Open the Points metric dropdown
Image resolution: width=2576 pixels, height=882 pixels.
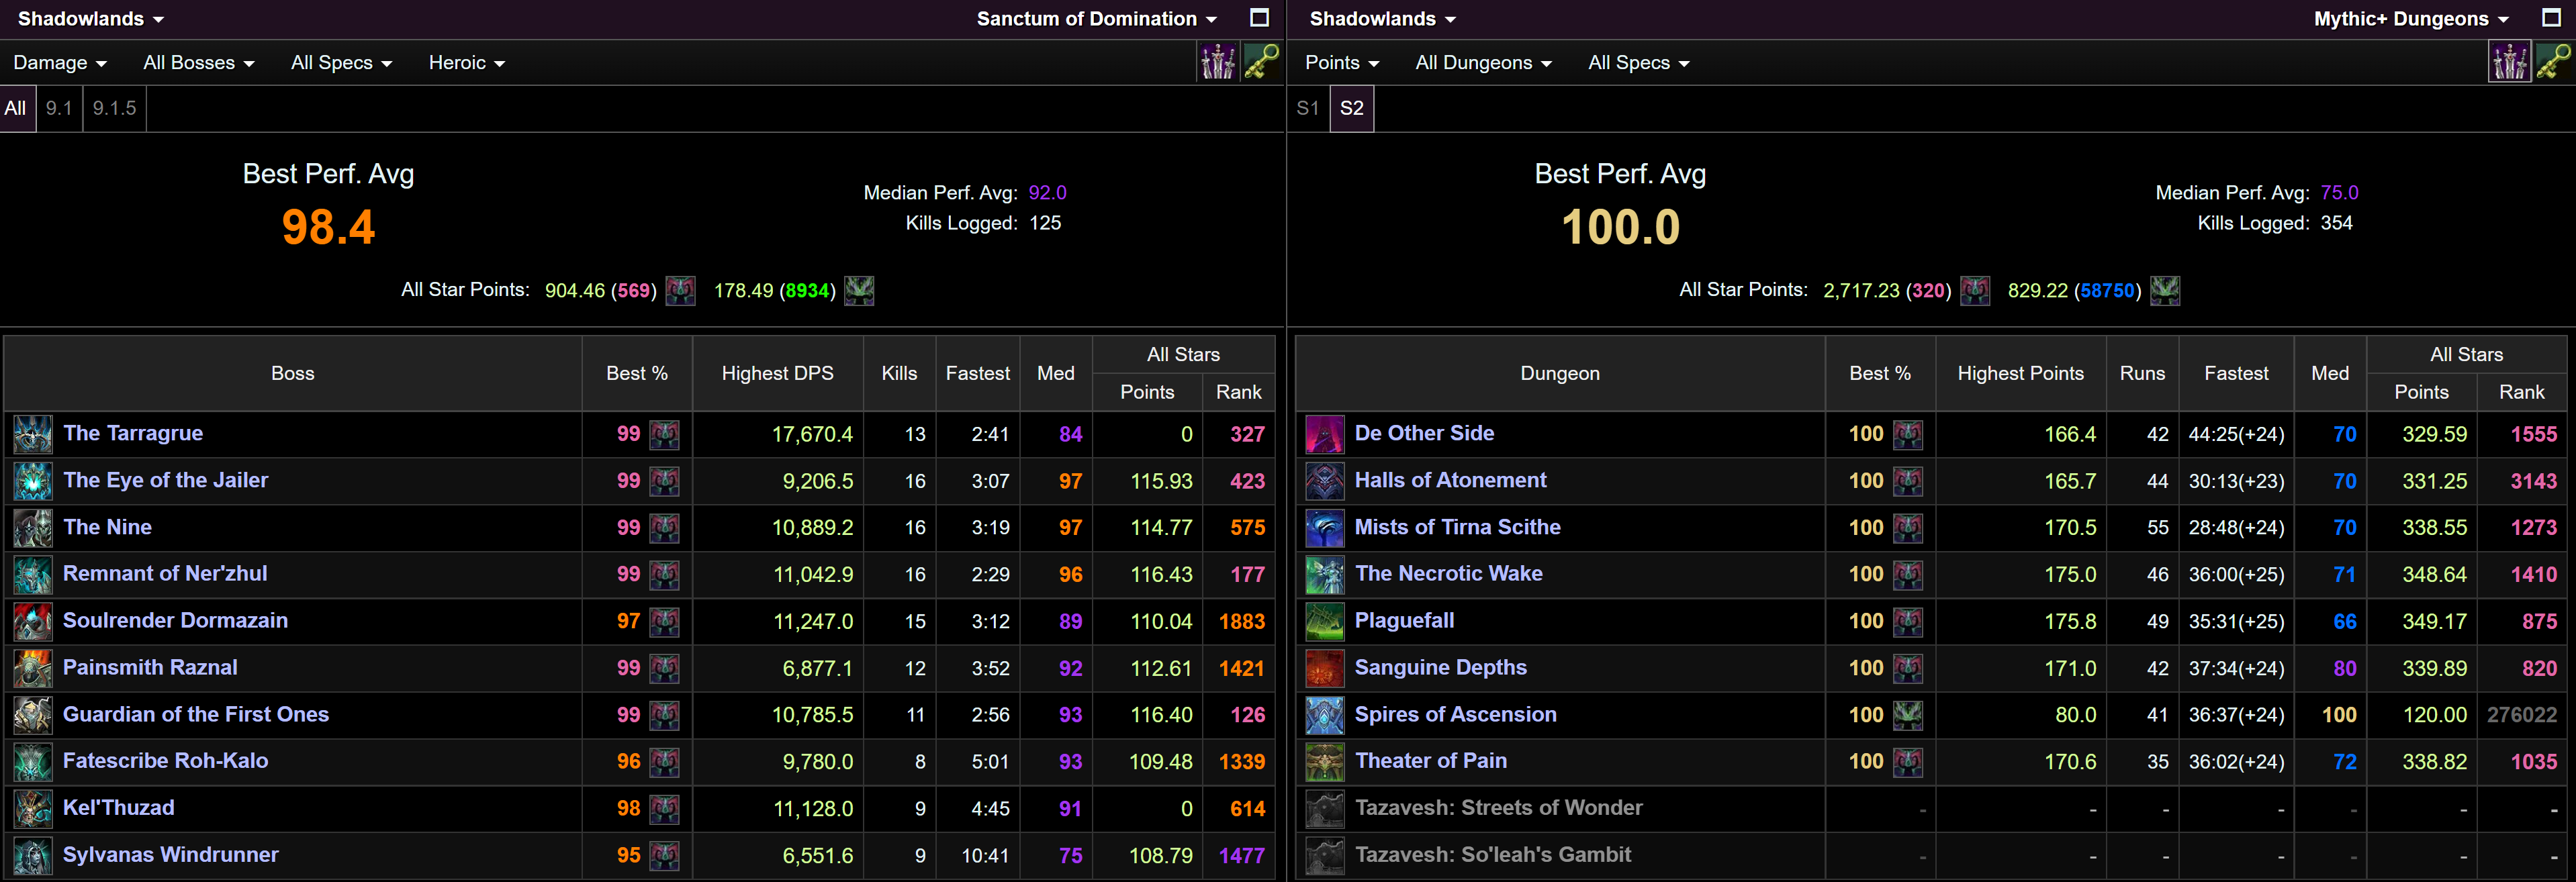point(1342,63)
